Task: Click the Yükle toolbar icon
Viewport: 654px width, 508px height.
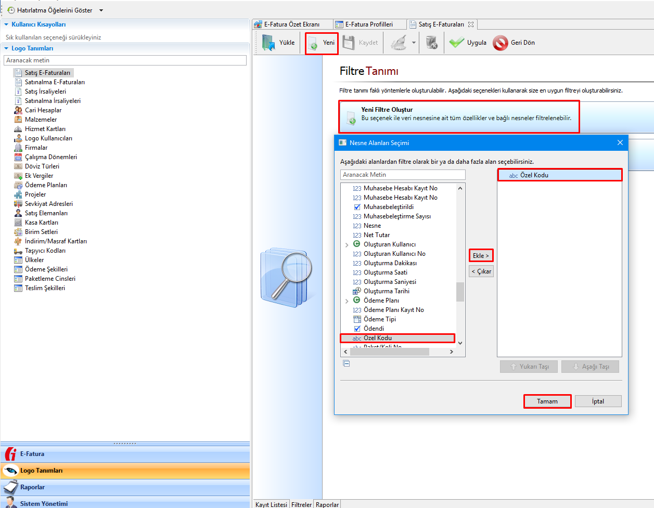Action: tap(268, 43)
